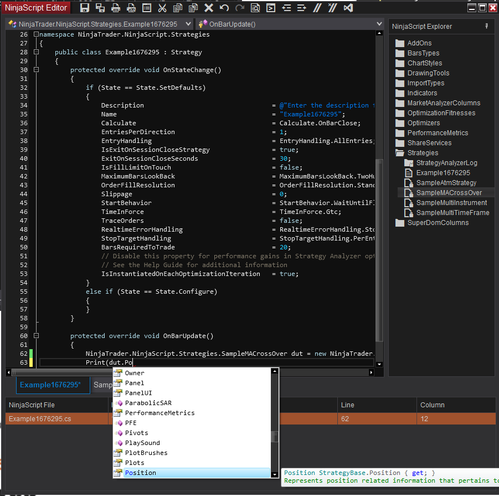499x496 pixels.
Task: Click the Delete X icon in the toolbar
Action: [209, 8]
